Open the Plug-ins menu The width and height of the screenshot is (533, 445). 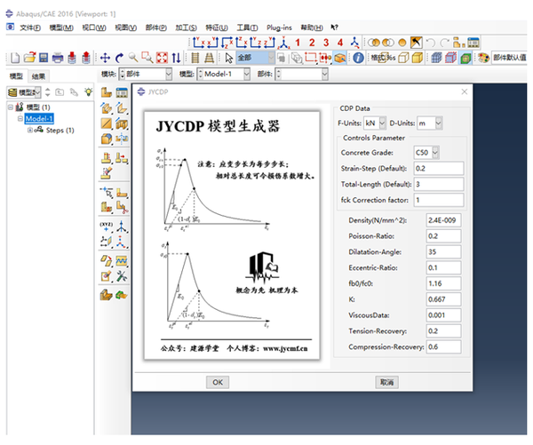click(x=280, y=28)
